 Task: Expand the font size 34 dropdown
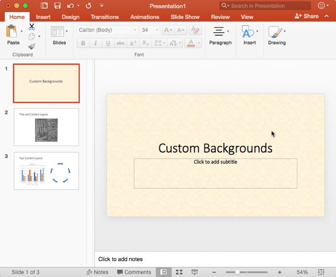coord(156,30)
